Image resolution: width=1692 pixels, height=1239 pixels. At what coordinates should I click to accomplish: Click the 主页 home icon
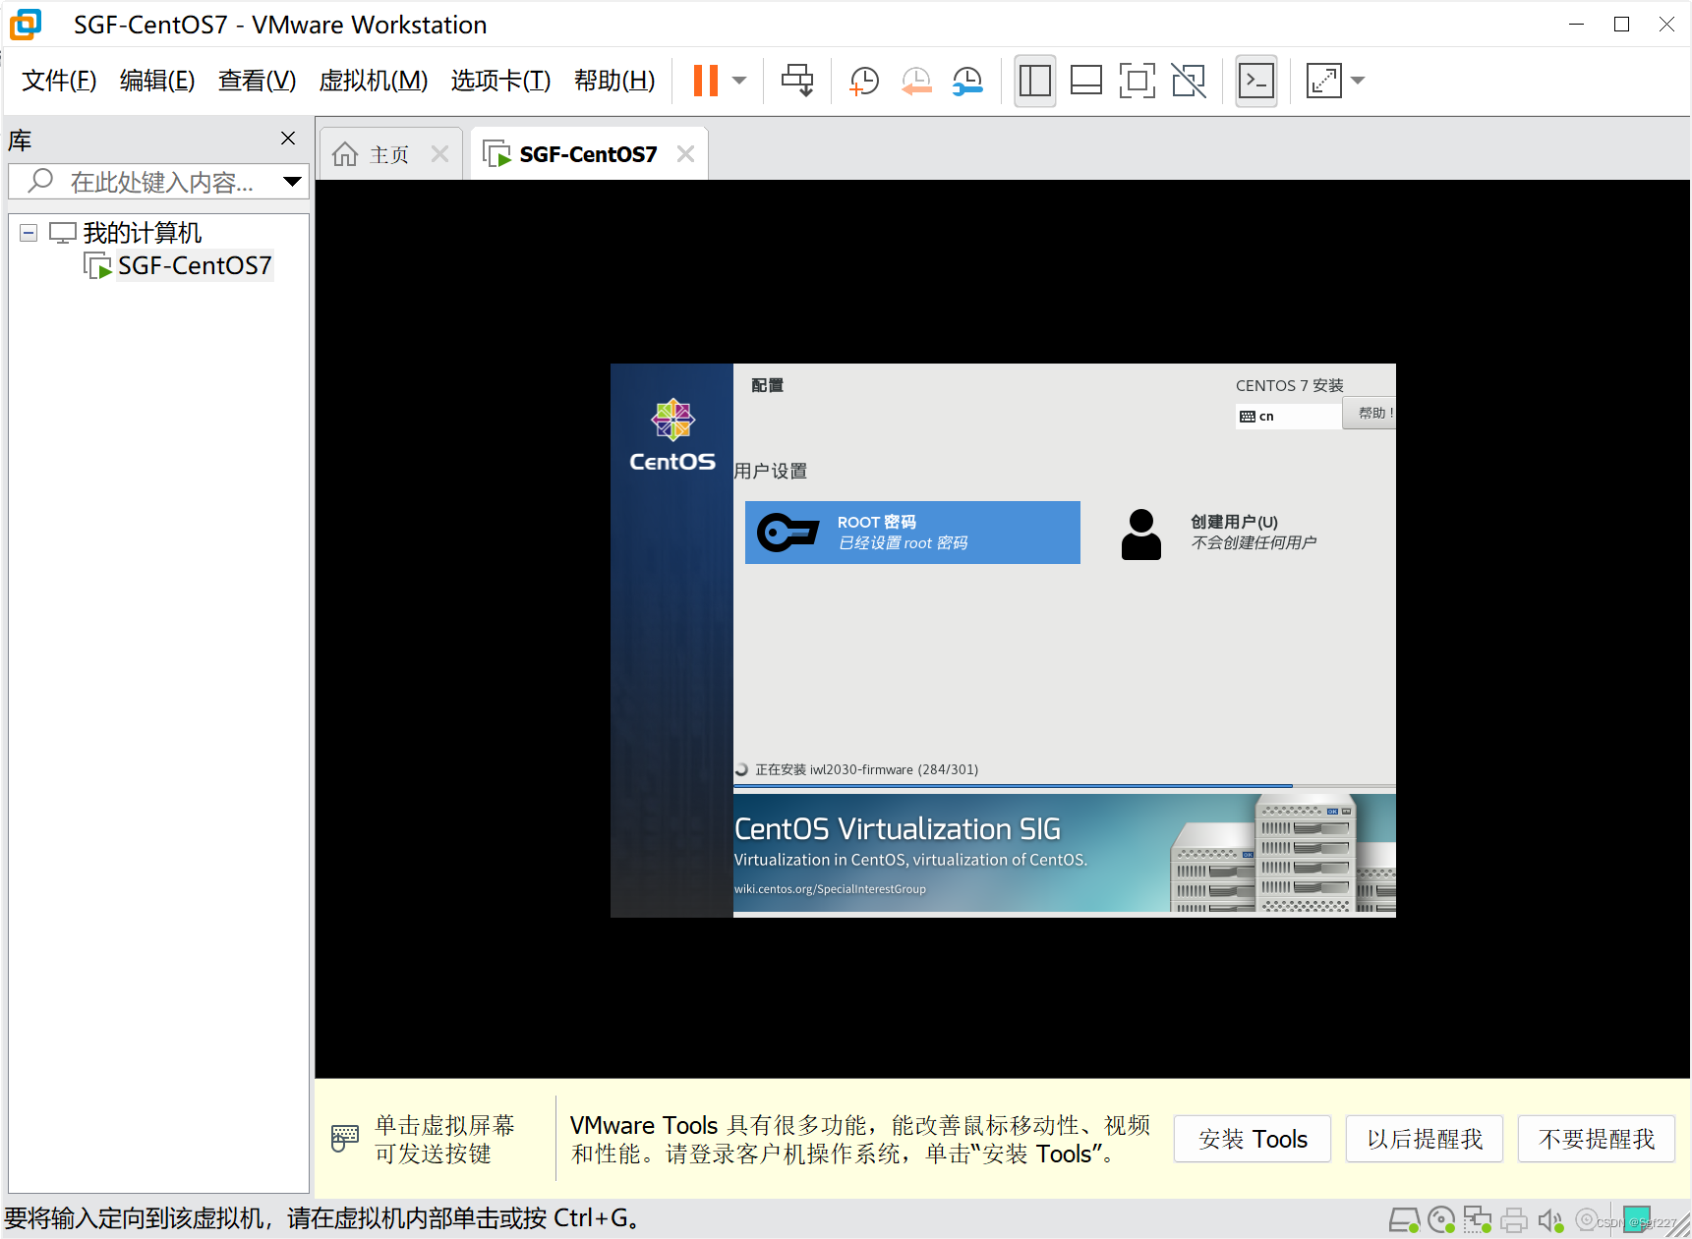345,154
